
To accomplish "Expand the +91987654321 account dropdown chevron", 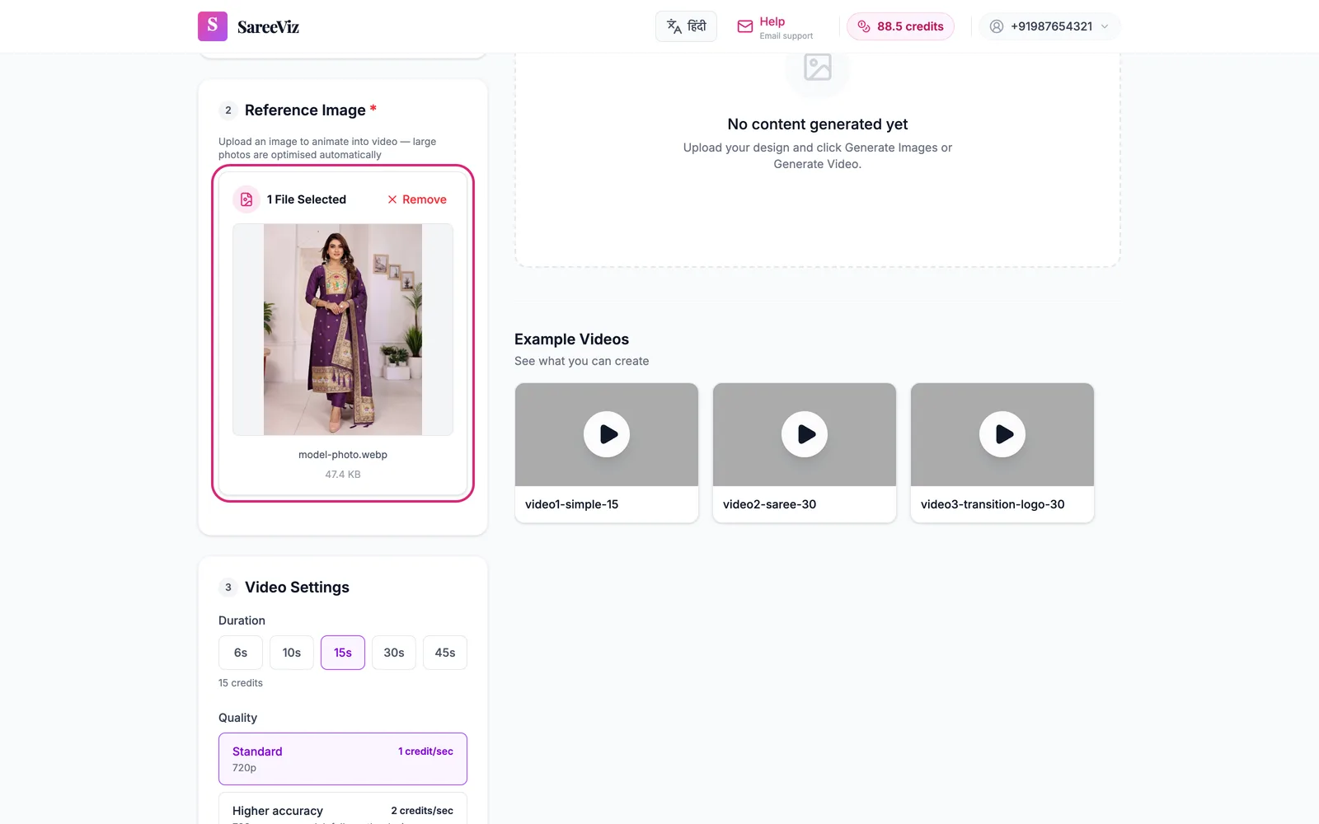I will pyautogui.click(x=1105, y=26).
